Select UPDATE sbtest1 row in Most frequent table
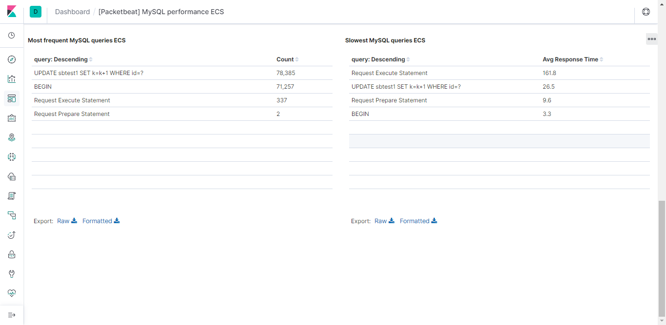 tap(182, 73)
